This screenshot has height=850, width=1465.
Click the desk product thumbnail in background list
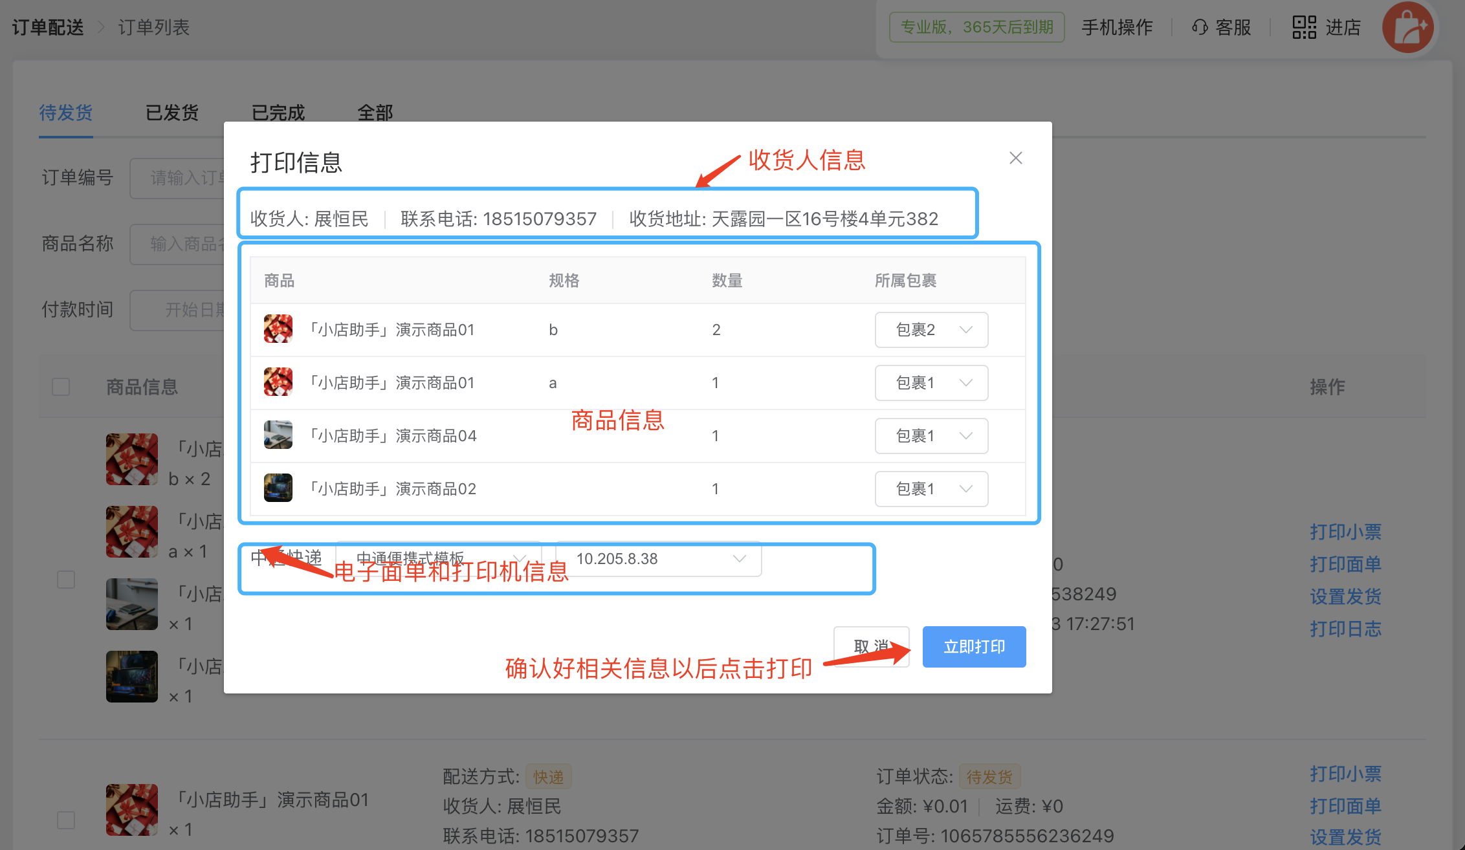[x=132, y=604]
